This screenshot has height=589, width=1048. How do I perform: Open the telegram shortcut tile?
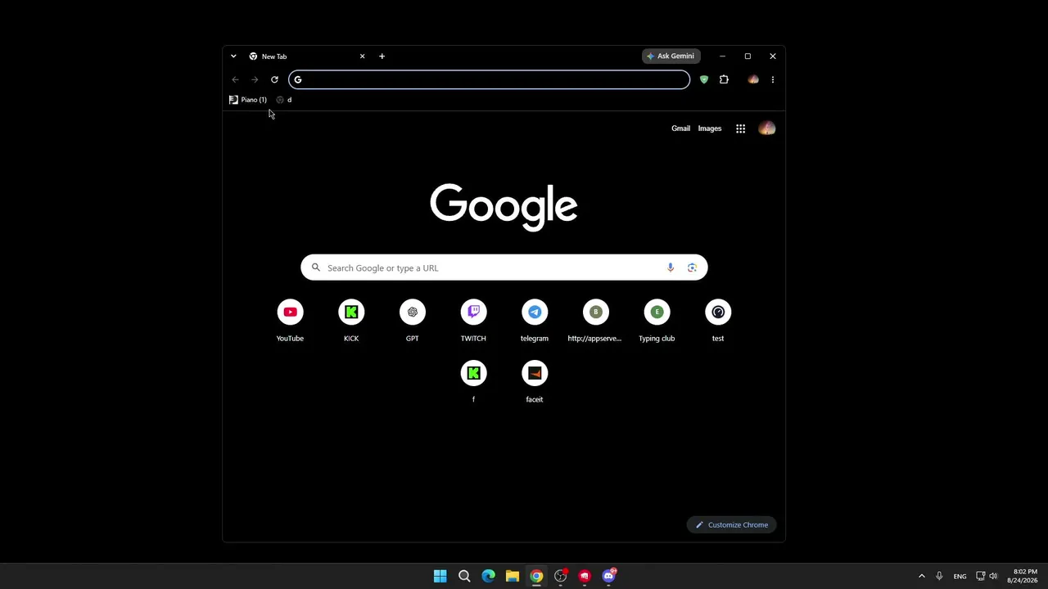point(535,321)
